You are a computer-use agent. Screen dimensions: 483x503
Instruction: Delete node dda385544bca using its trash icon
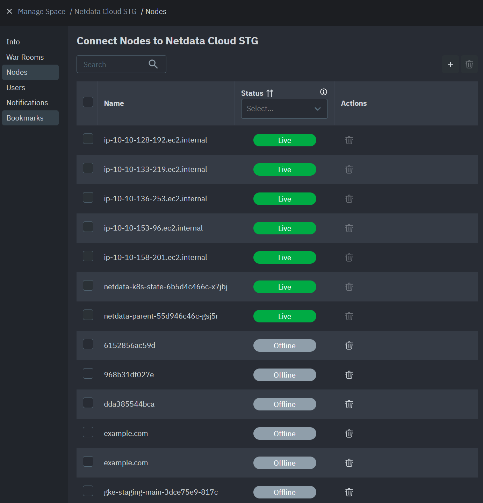(349, 404)
